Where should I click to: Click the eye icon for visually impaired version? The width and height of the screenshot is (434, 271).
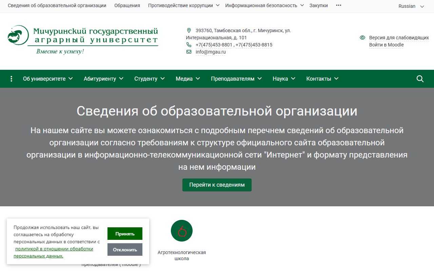pyautogui.click(x=362, y=38)
